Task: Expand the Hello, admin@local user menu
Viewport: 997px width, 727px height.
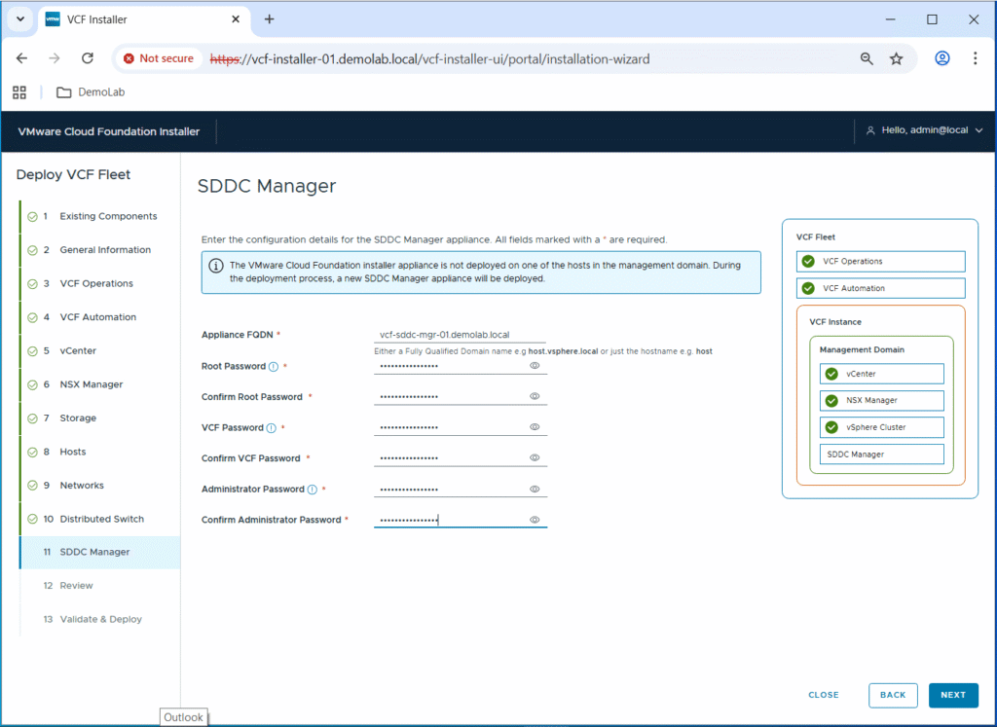Action: (924, 131)
